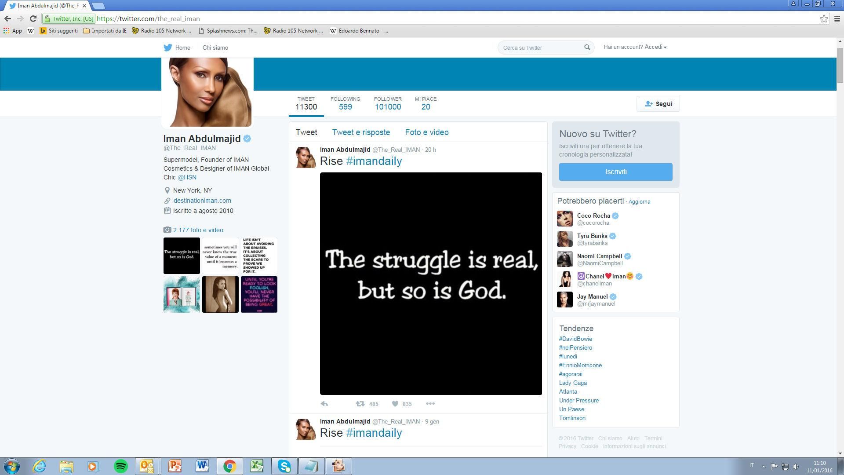Open the #DavidBowie trending link
The width and height of the screenshot is (844, 475).
[x=575, y=339]
